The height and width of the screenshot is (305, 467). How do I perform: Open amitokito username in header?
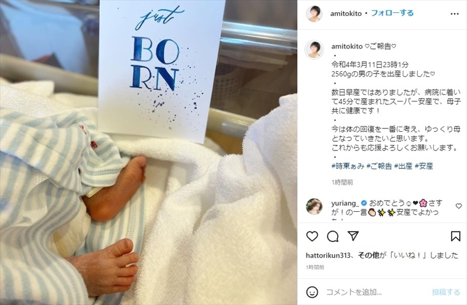pyautogui.click(x=346, y=13)
